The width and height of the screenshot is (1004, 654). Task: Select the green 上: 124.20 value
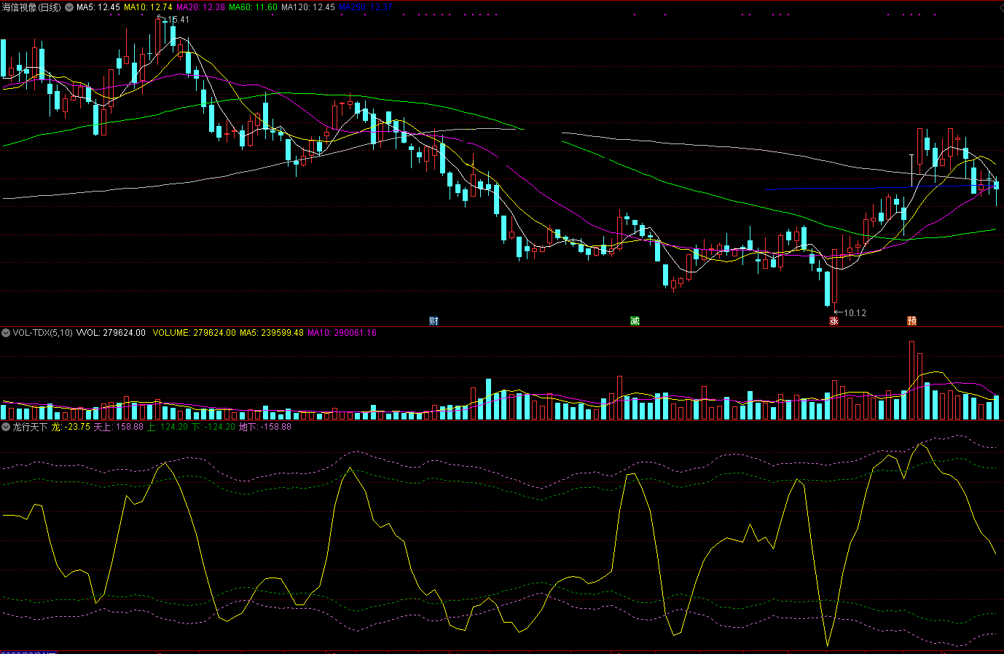(x=168, y=427)
